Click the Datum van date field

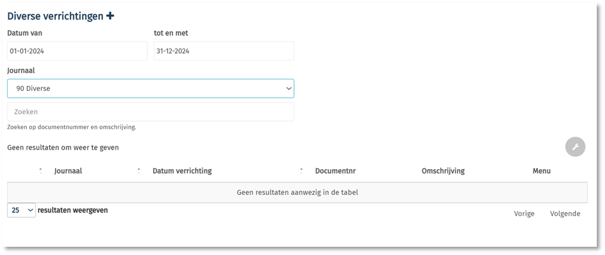(x=77, y=51)
